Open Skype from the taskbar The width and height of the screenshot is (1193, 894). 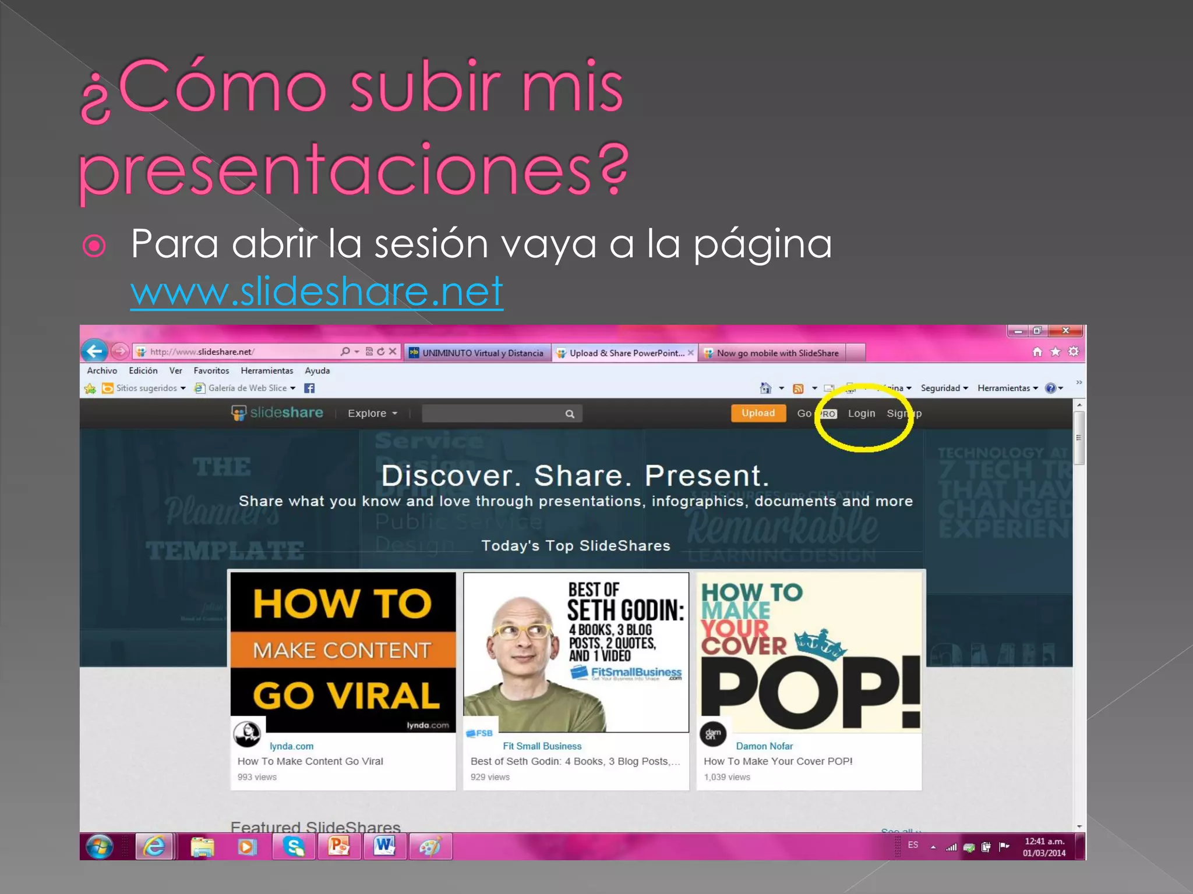294,847
